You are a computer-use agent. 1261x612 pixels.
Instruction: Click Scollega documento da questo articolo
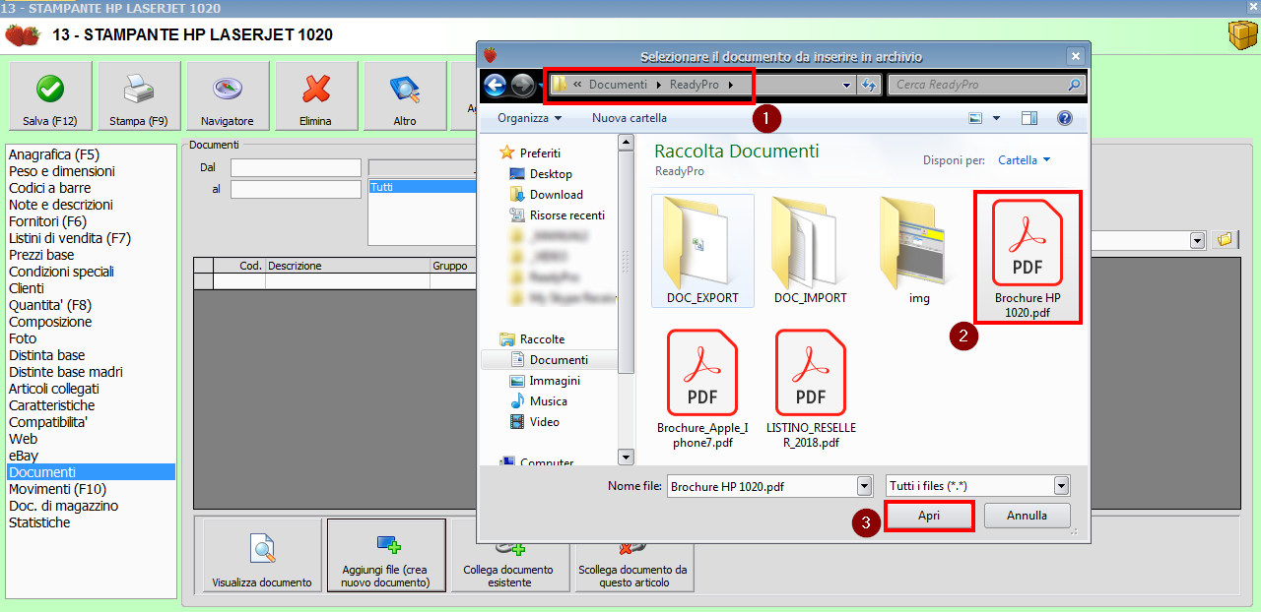634,556
